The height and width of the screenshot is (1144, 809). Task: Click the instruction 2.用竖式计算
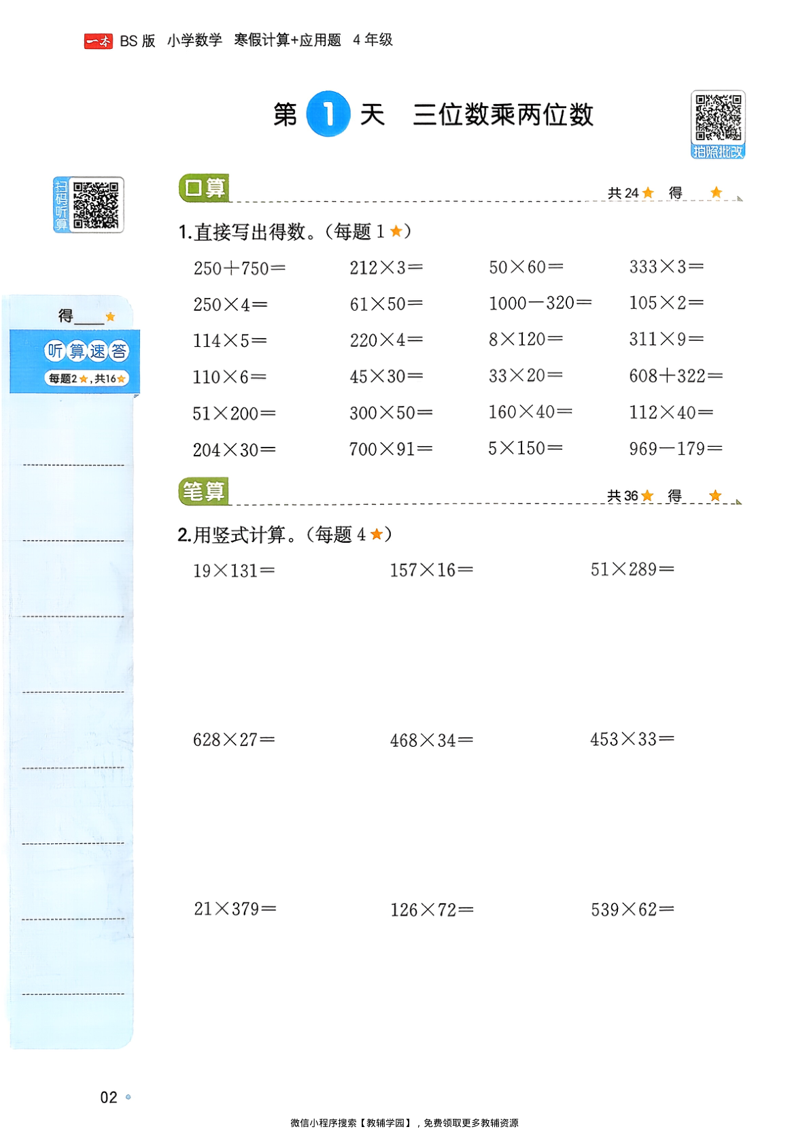[x=237, y=535]
